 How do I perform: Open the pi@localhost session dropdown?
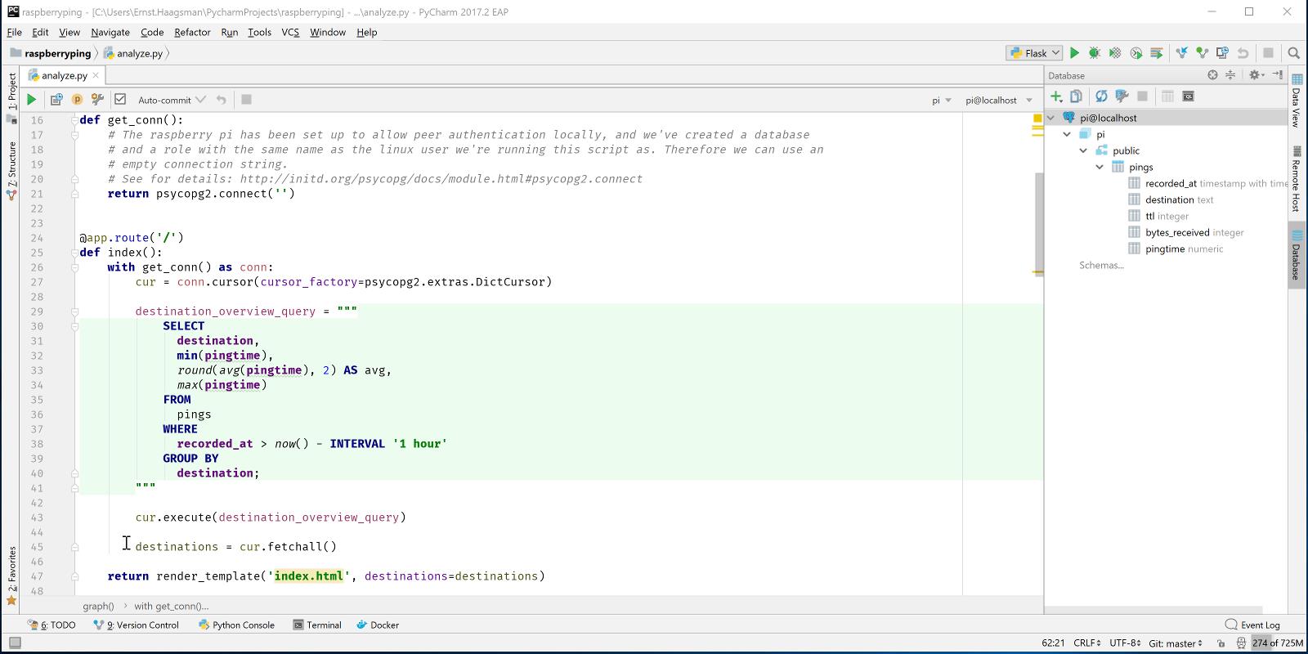click(998, 101)
